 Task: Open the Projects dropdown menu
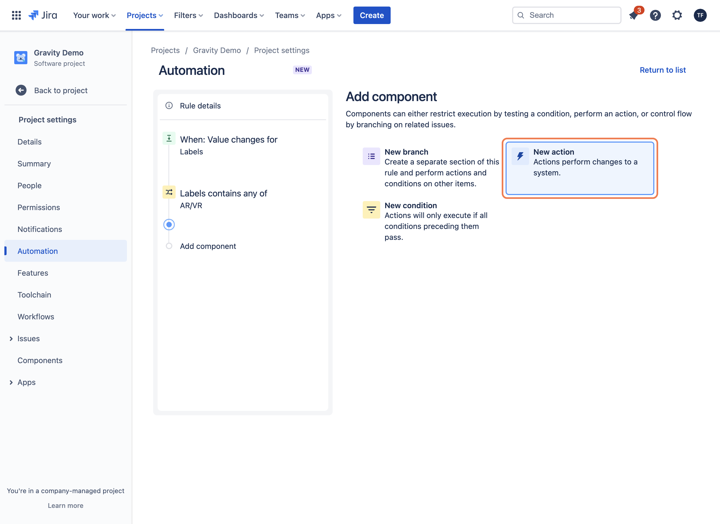[x=145, y=15]
